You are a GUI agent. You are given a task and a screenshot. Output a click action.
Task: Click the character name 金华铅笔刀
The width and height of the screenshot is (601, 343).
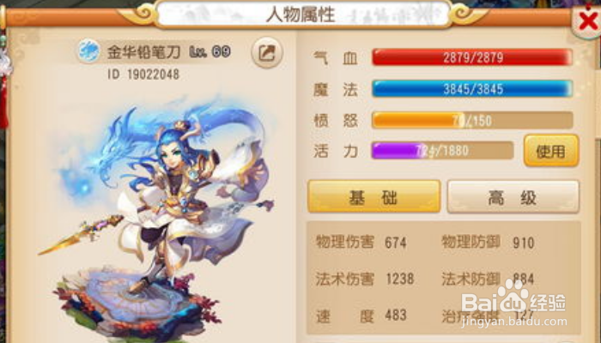click(143, 52)
